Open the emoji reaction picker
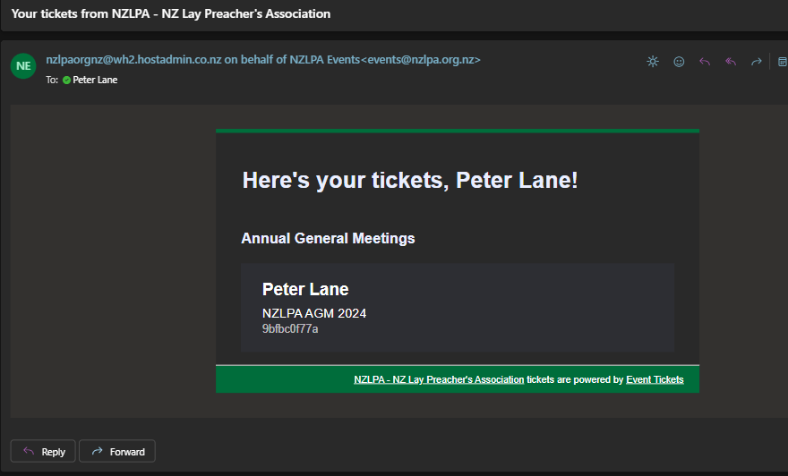Image resolution: width=788 pixels, height=476 pixels. 679,62
